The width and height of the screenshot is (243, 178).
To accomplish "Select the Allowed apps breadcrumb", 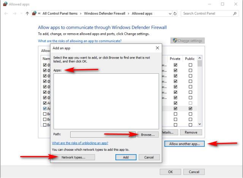I will pos(142,14).
